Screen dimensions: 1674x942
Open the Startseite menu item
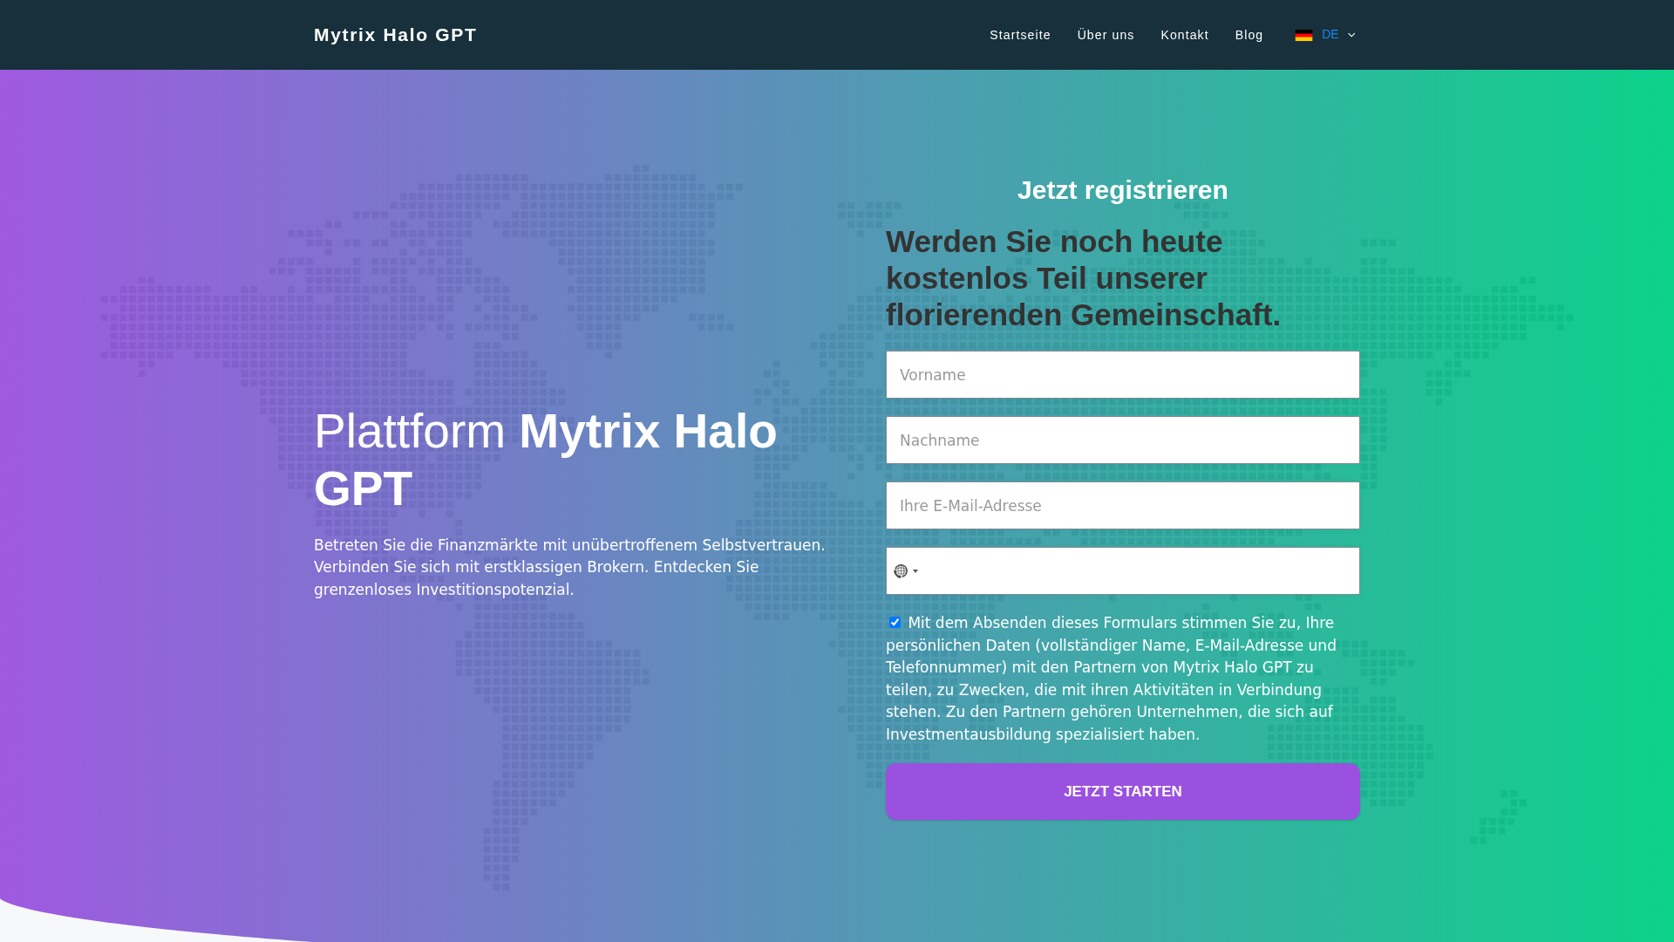[1020, 35]
